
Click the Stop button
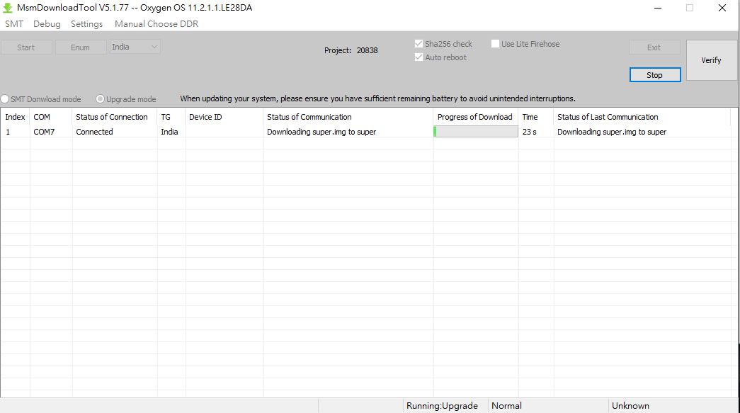point(655,75)
